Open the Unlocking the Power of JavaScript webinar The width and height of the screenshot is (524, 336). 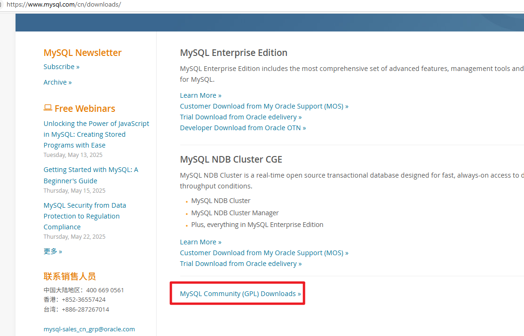pos(96,134)
